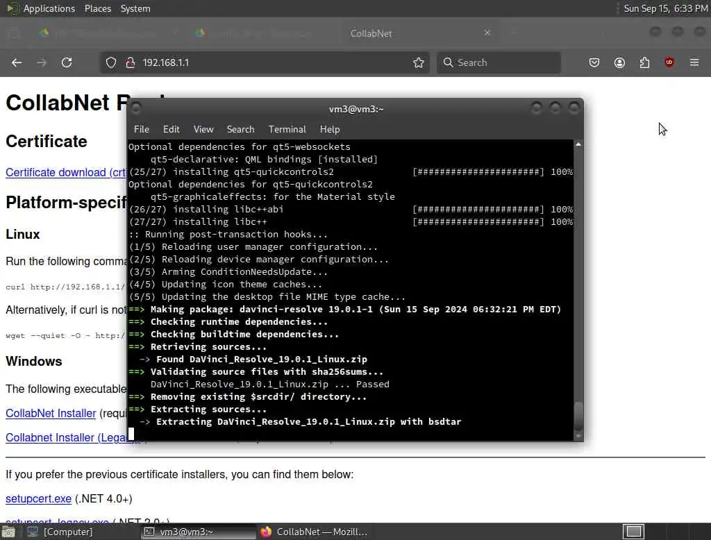Click the workspace switcher box

tap(633, 532)
